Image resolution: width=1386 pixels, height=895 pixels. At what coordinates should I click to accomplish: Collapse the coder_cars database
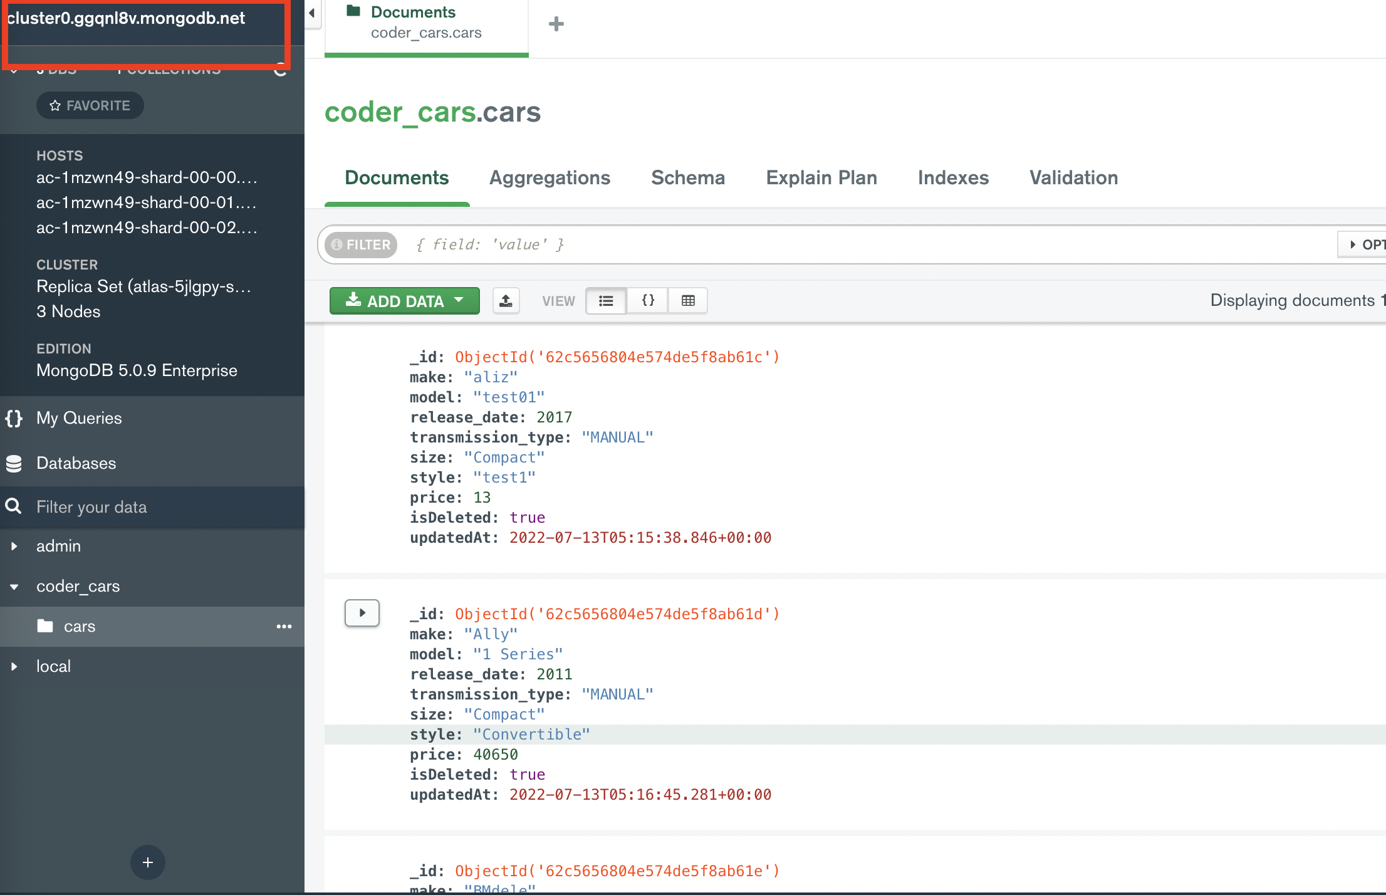click(x=14, y=587)
